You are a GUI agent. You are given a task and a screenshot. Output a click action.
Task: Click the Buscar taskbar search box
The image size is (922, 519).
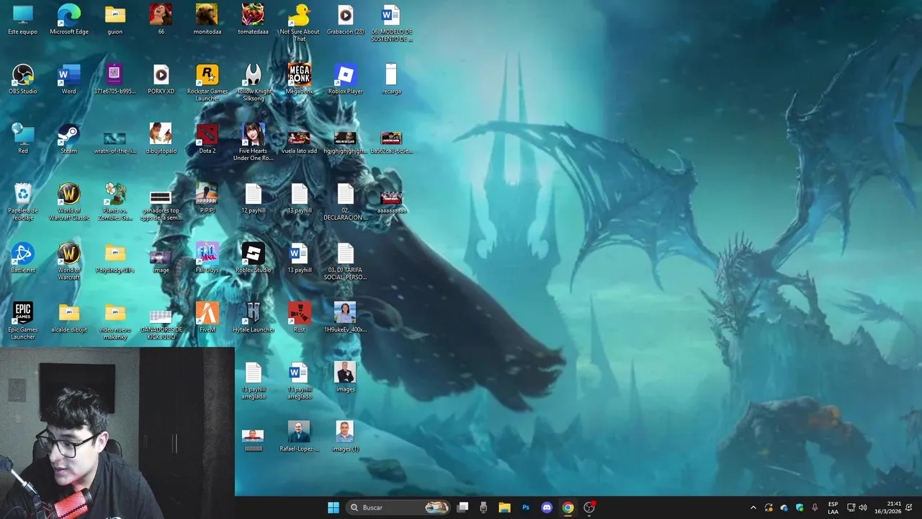click(x=398, y=507)
